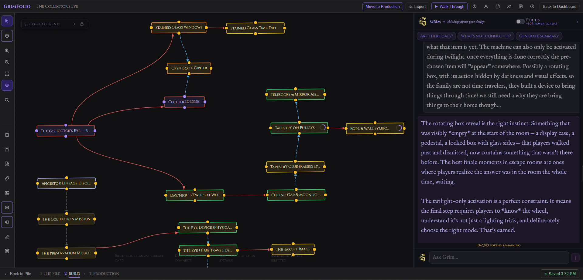Screen dimensions: 583x280
Task: Click the chain link icon in sidebar
Action: tap(7, 178)
